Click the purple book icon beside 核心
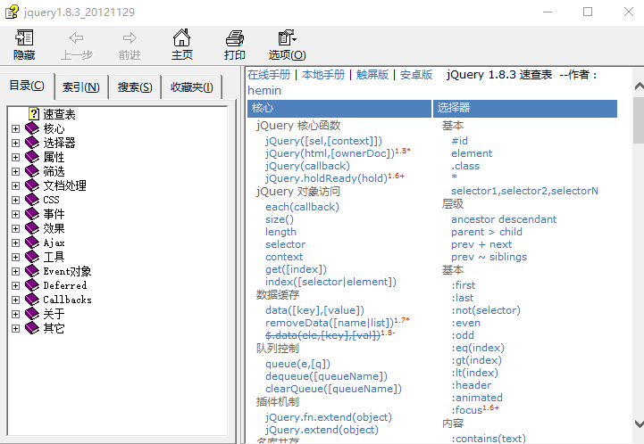 (x=33, y=128)
